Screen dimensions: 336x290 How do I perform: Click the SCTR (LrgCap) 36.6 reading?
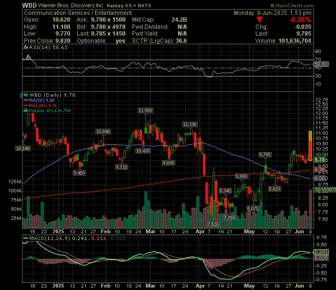click(x=159, y=41)
